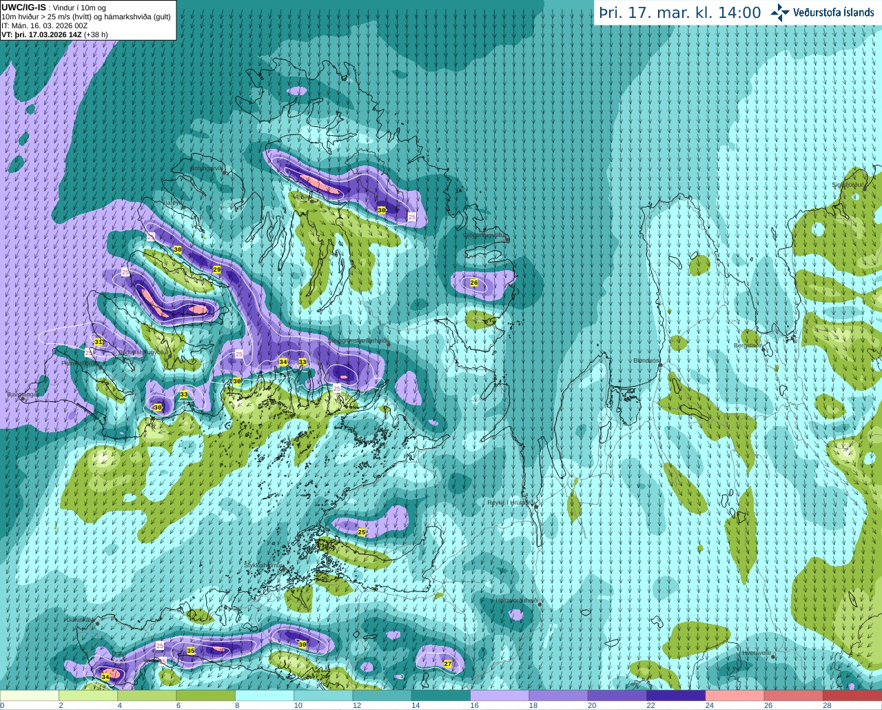Click the legend tick label '22'
The width and height of the screenshot is (882, 710).
pos(650,705)
